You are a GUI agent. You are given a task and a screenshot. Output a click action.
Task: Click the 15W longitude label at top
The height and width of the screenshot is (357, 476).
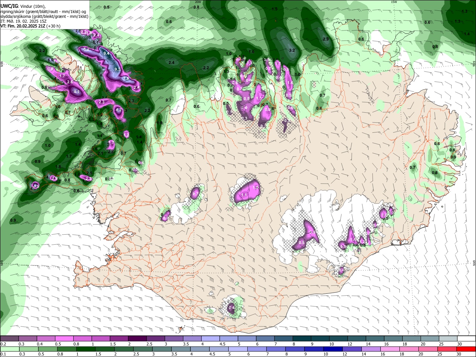(x=394, y=2)
